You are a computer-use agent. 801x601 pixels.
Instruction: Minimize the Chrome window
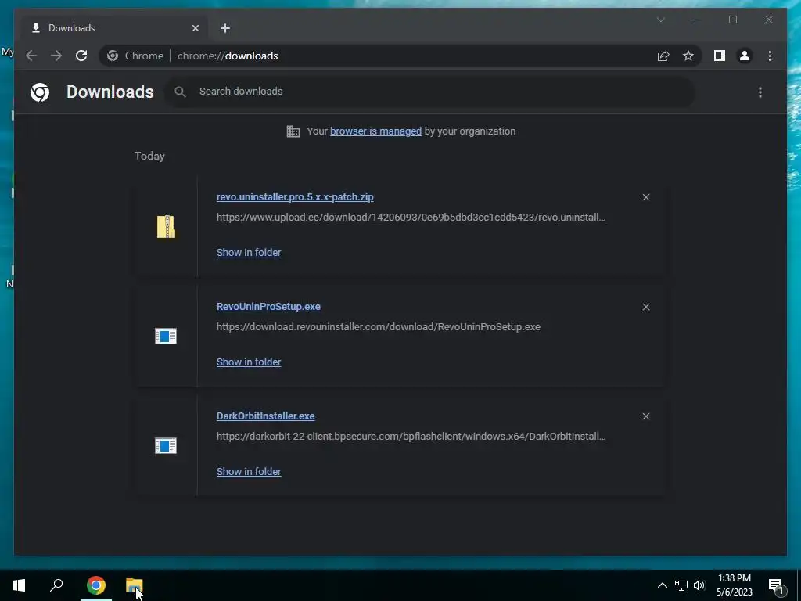pyautogui.click(x=697, y=20)
